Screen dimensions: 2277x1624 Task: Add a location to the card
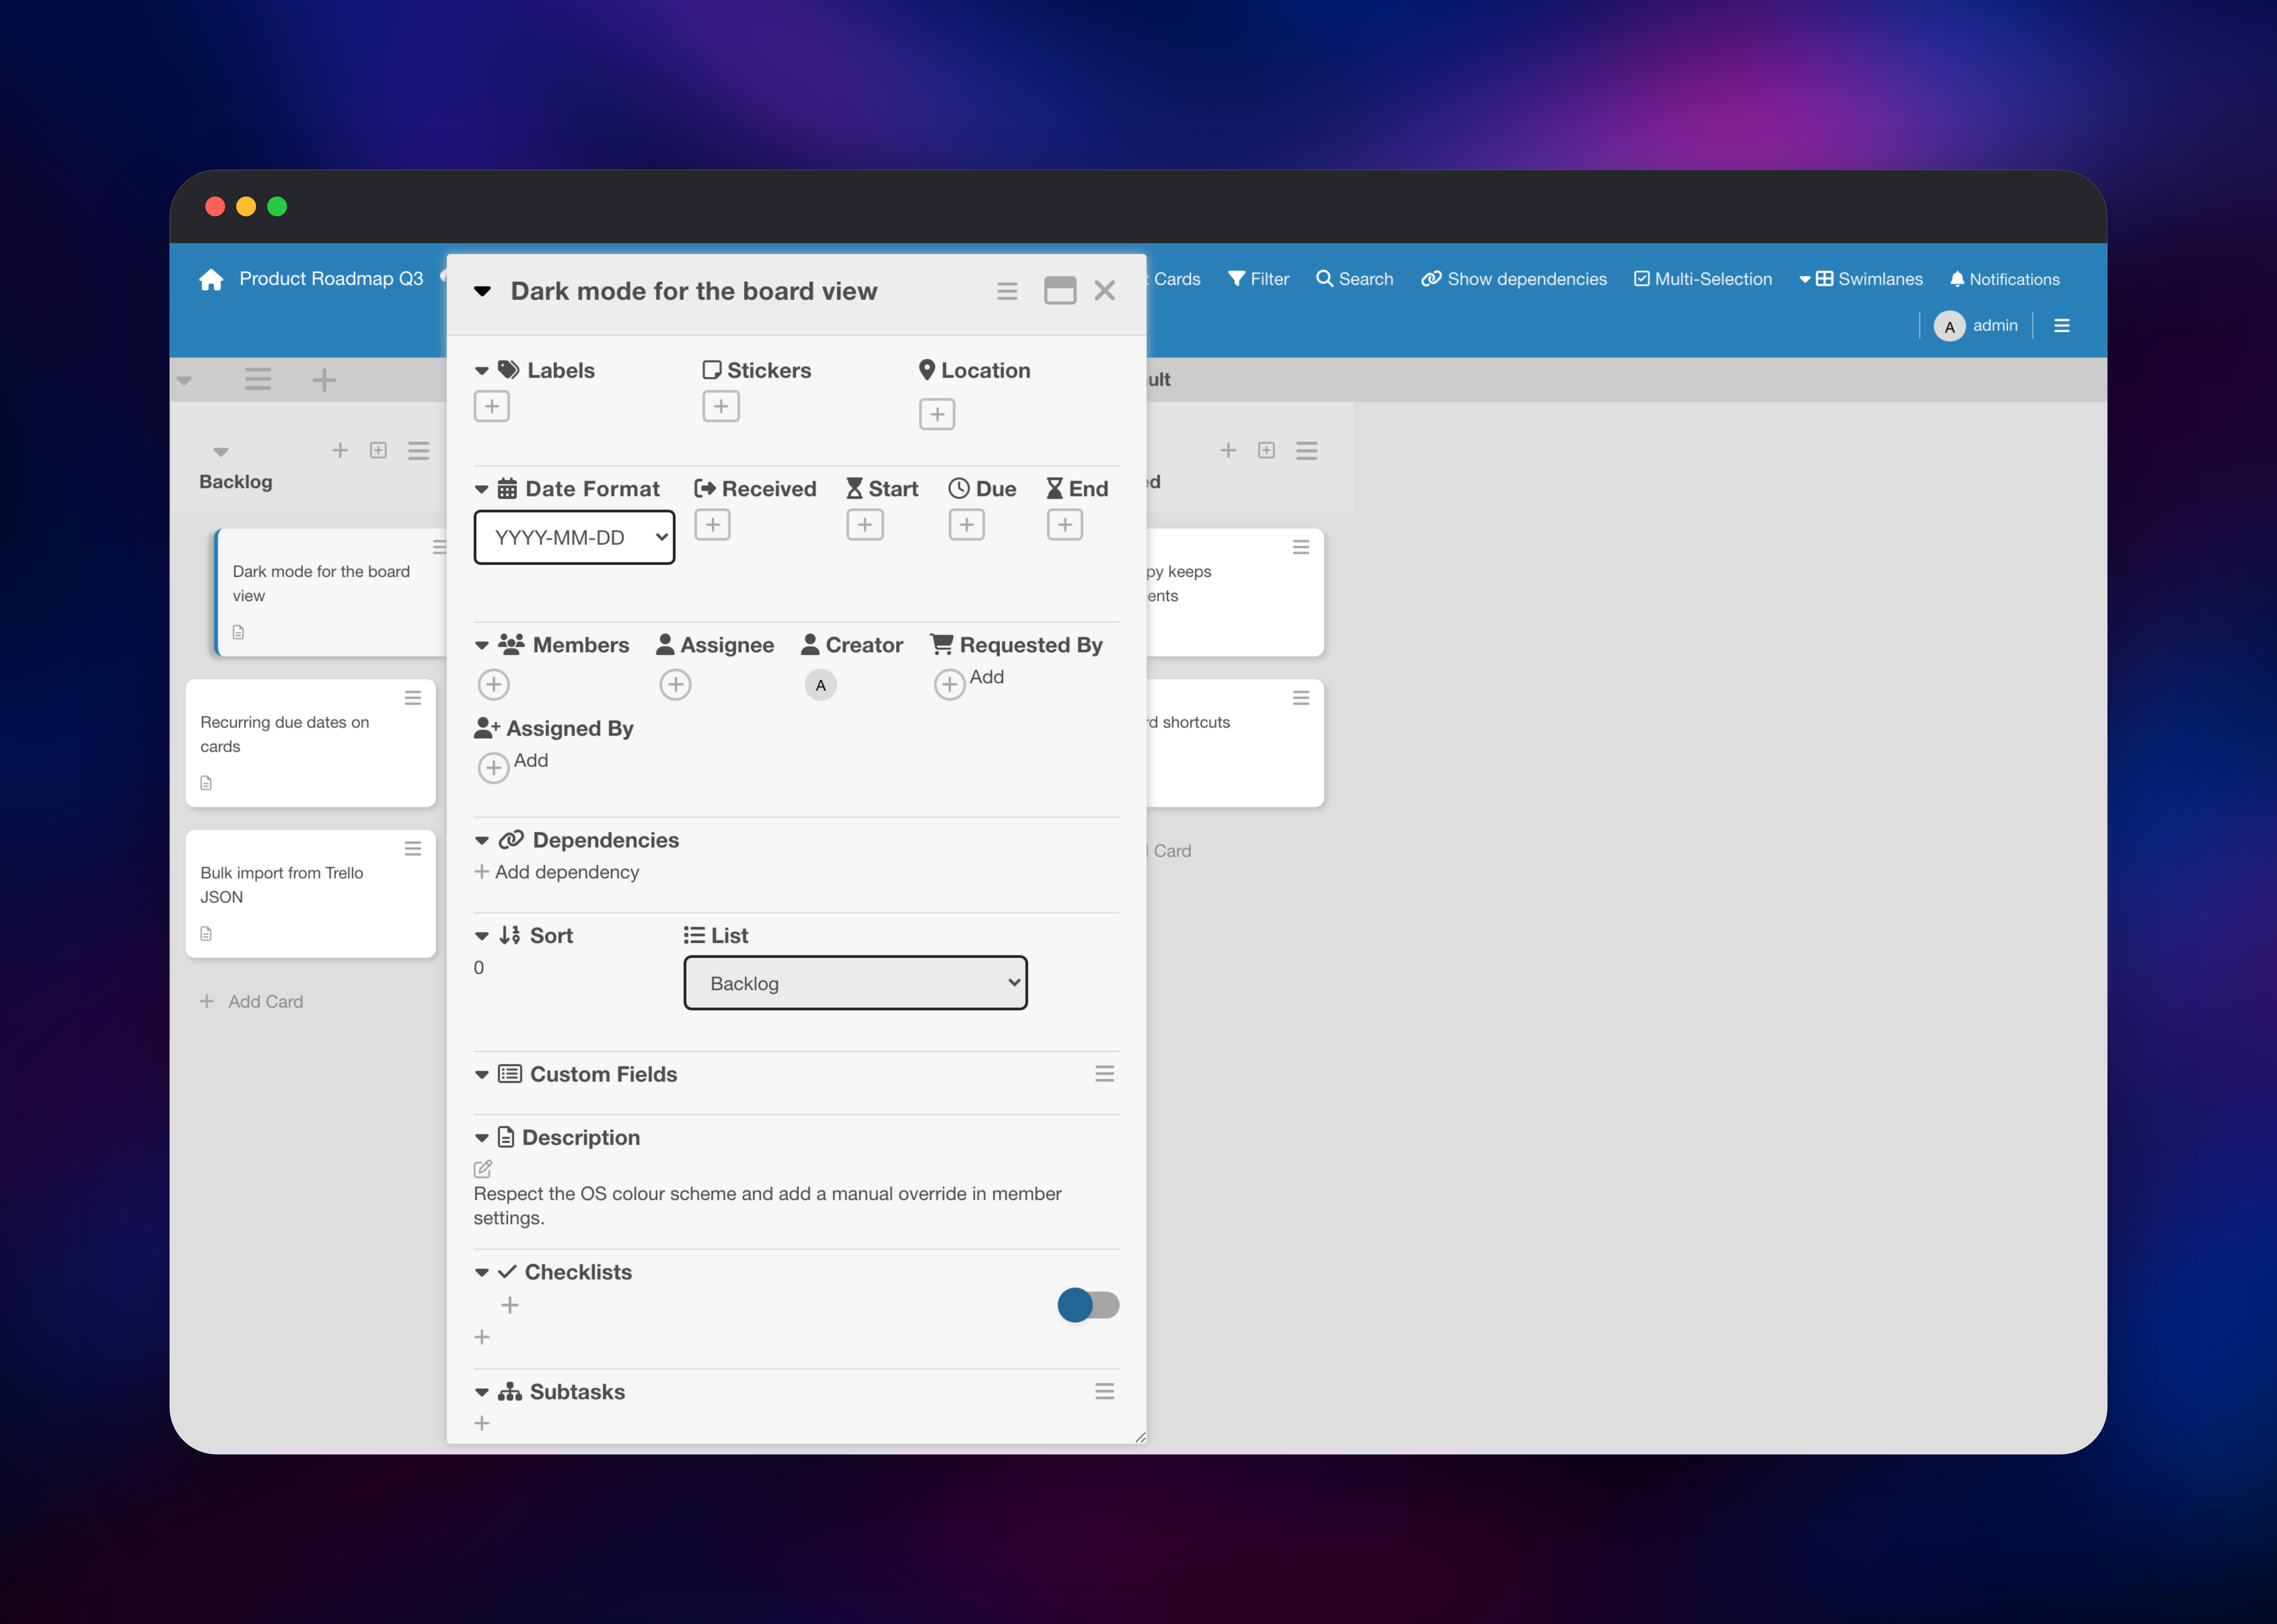click(937, 414)
